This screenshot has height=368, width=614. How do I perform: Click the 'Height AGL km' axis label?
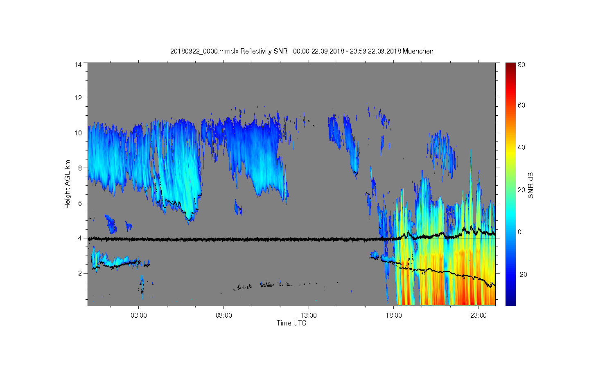68,184
